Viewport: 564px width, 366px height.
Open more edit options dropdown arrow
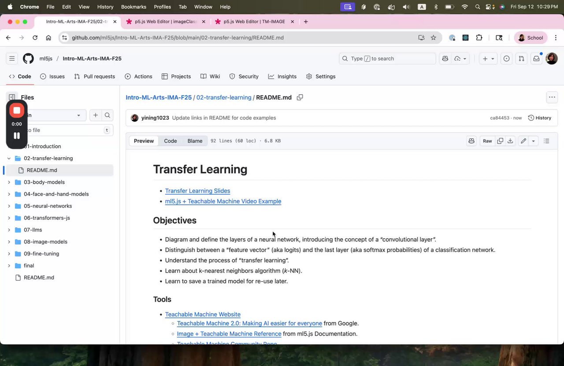pyautogui.click(x=533, y=141)
